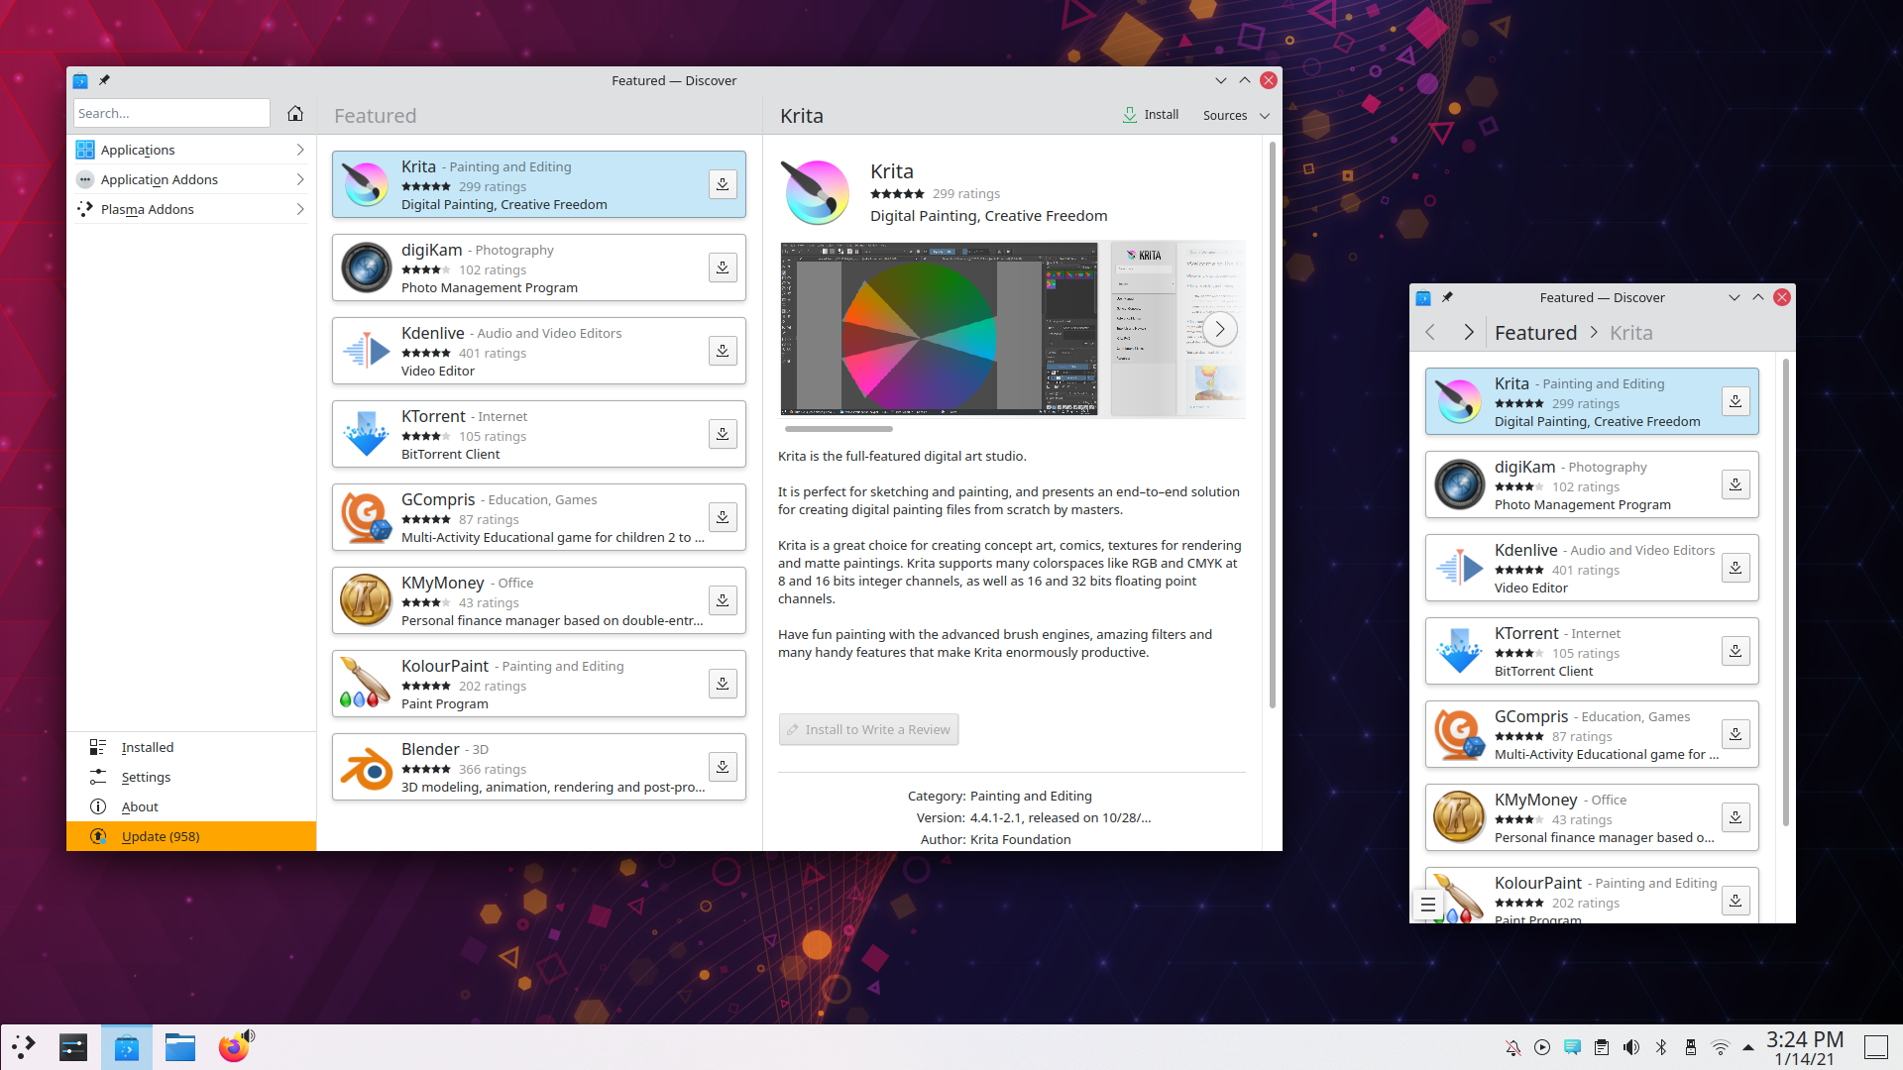Open the Installed page in sidebar
Screen dimensions: 1903x1070
191,747
